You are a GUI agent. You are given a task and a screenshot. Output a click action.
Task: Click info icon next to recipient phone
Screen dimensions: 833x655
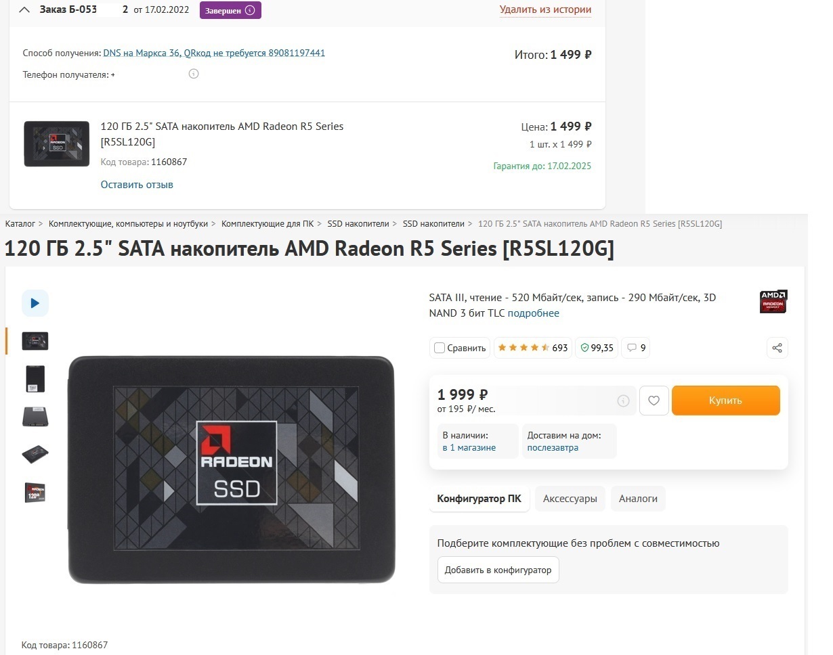tap(194, 74)
